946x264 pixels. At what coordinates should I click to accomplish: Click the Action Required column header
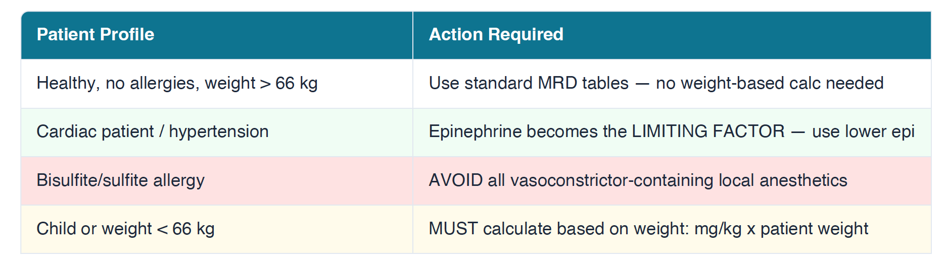[496, 34]
